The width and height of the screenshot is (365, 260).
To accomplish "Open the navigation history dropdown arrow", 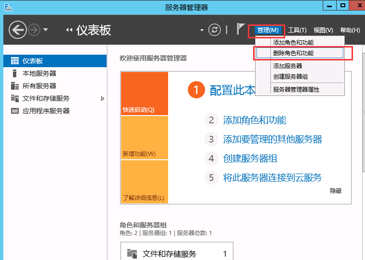I will coord(46,30).
